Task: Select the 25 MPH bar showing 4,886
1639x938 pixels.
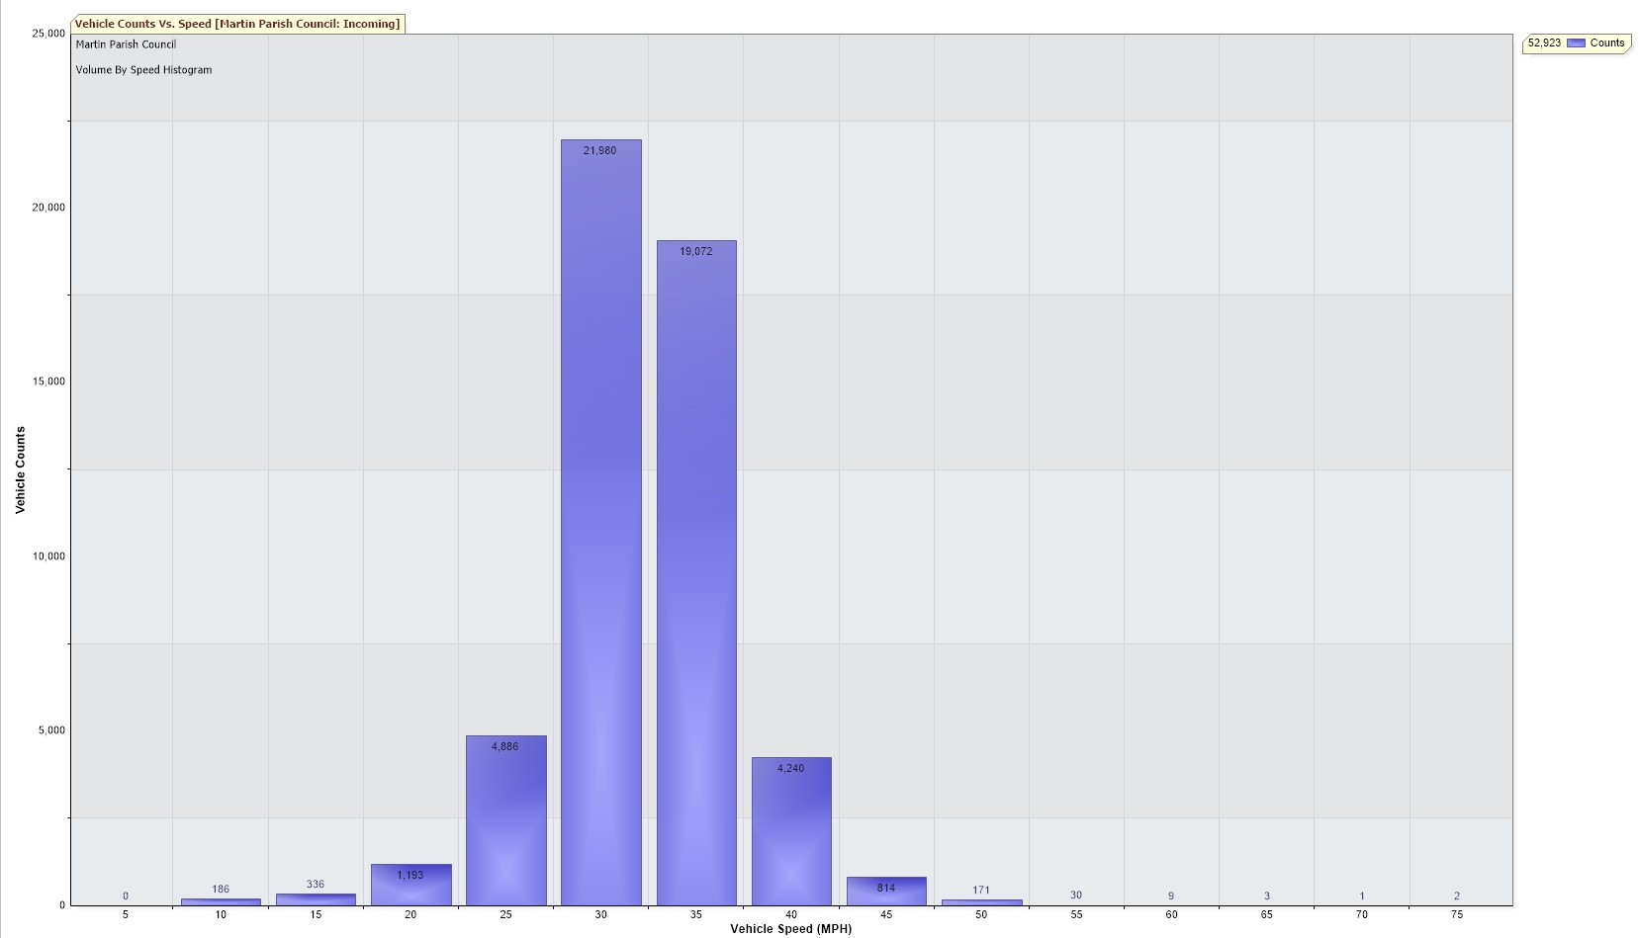Action: 506,820
